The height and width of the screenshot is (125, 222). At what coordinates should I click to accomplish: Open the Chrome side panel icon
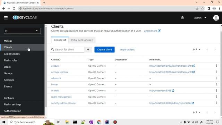pyautogui.click(x=209, y=8)
